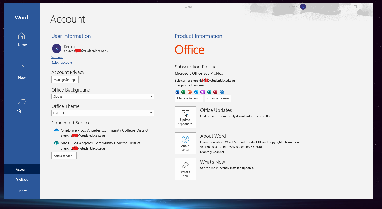Click the Kieran avatar in title bar
This screenshot has height=209, width=382.
(303, 7)
